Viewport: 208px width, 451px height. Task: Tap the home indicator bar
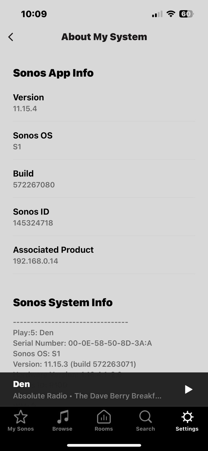click(104, 445)
